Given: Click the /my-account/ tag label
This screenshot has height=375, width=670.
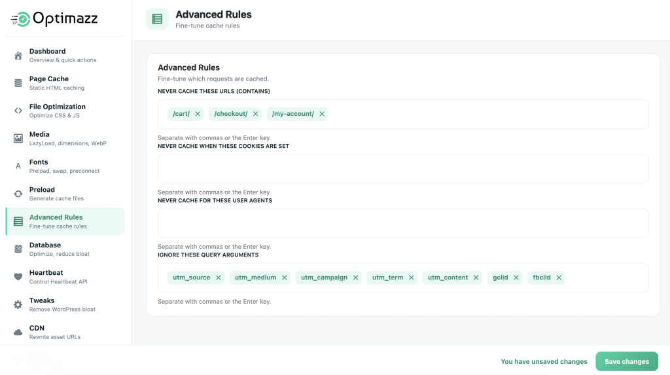Looking at the screenshot, I should [x=292, y=114].
